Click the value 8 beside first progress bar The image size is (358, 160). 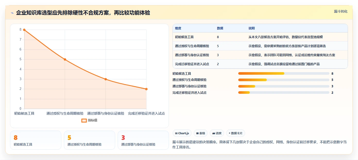(333, 74)
